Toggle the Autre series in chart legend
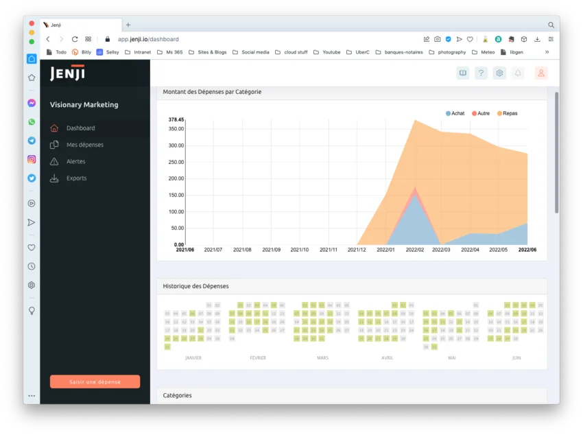Image resolution: width=583 pixels, height=435 pixels. (480, 113)
